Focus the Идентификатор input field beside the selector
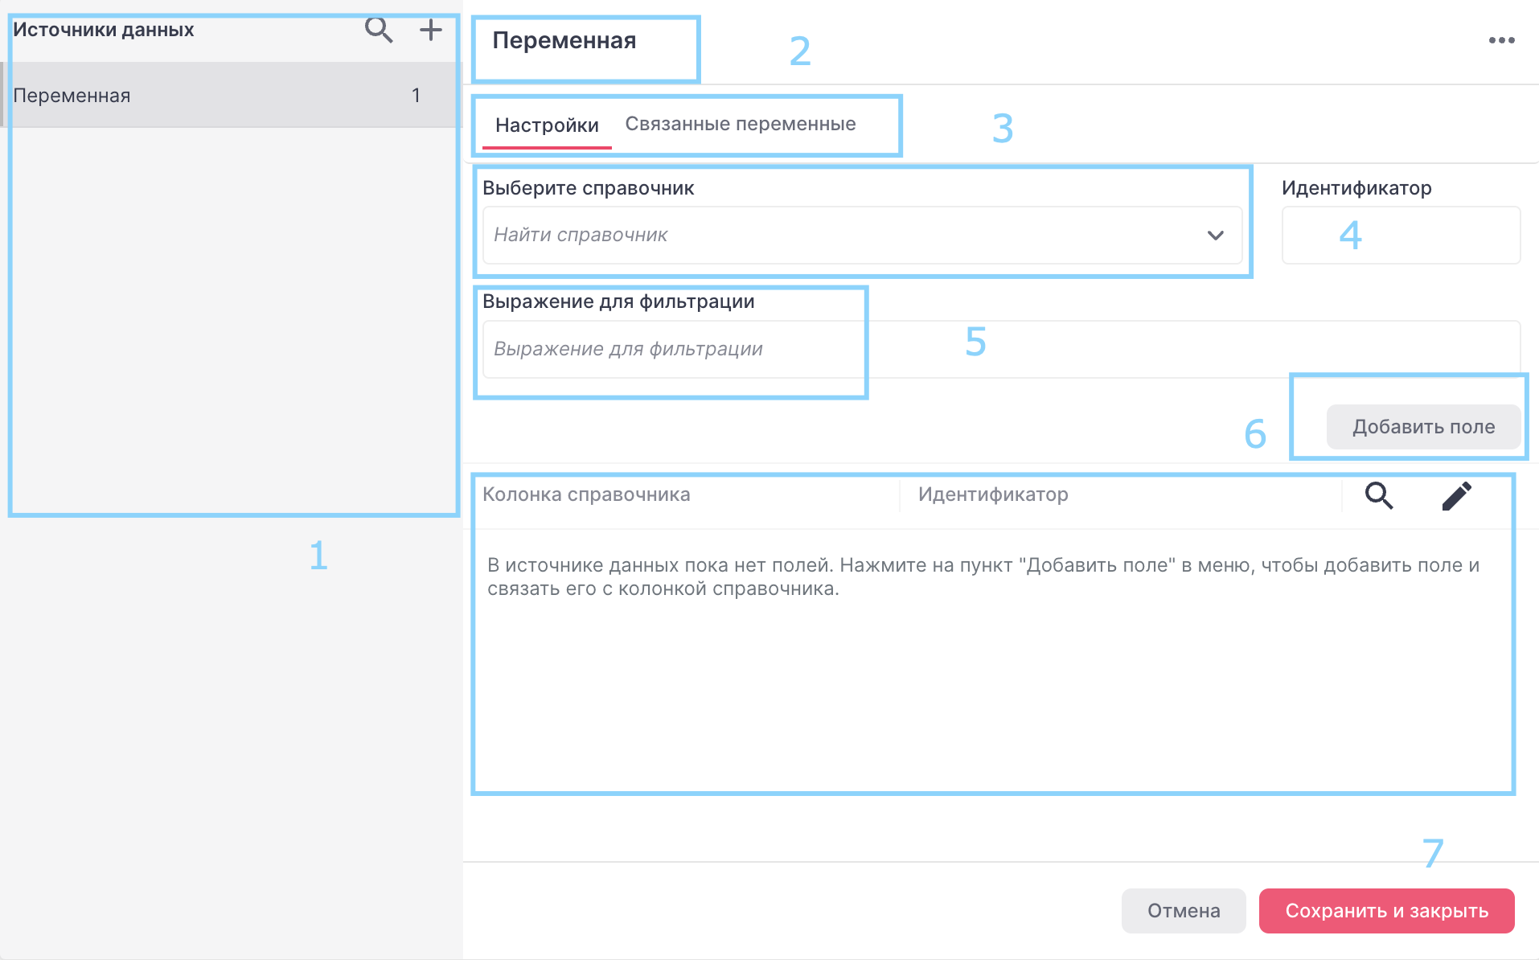This screenshot has height=960, width=1539. (1400, 236)
